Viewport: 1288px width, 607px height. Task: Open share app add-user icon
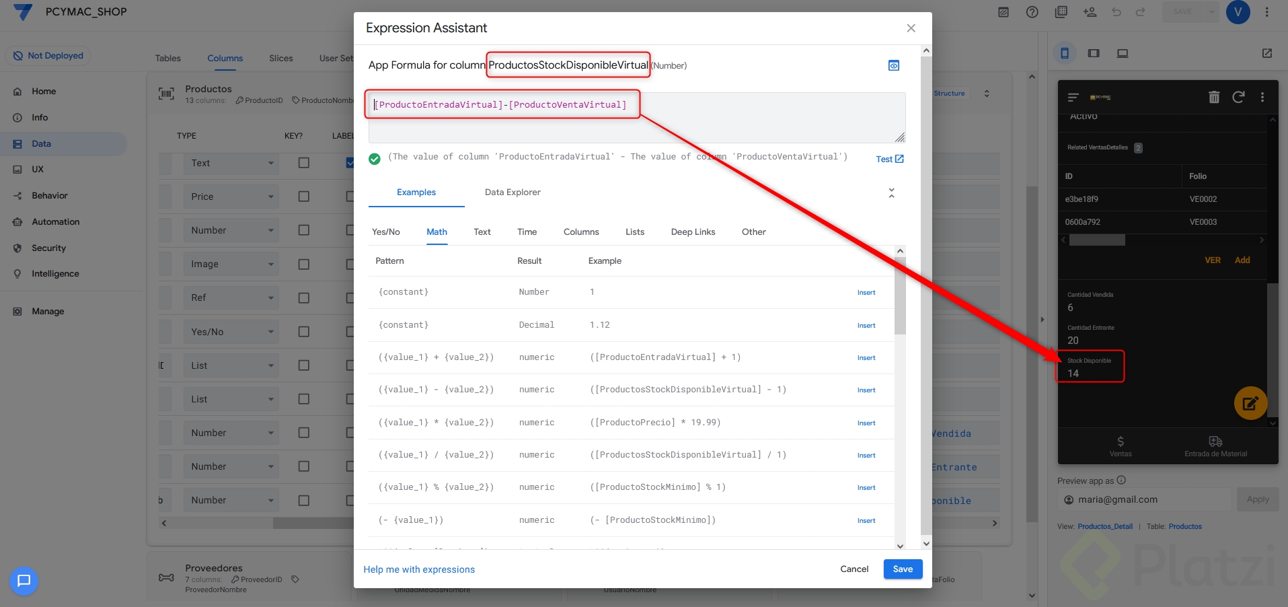[1090, 12]
